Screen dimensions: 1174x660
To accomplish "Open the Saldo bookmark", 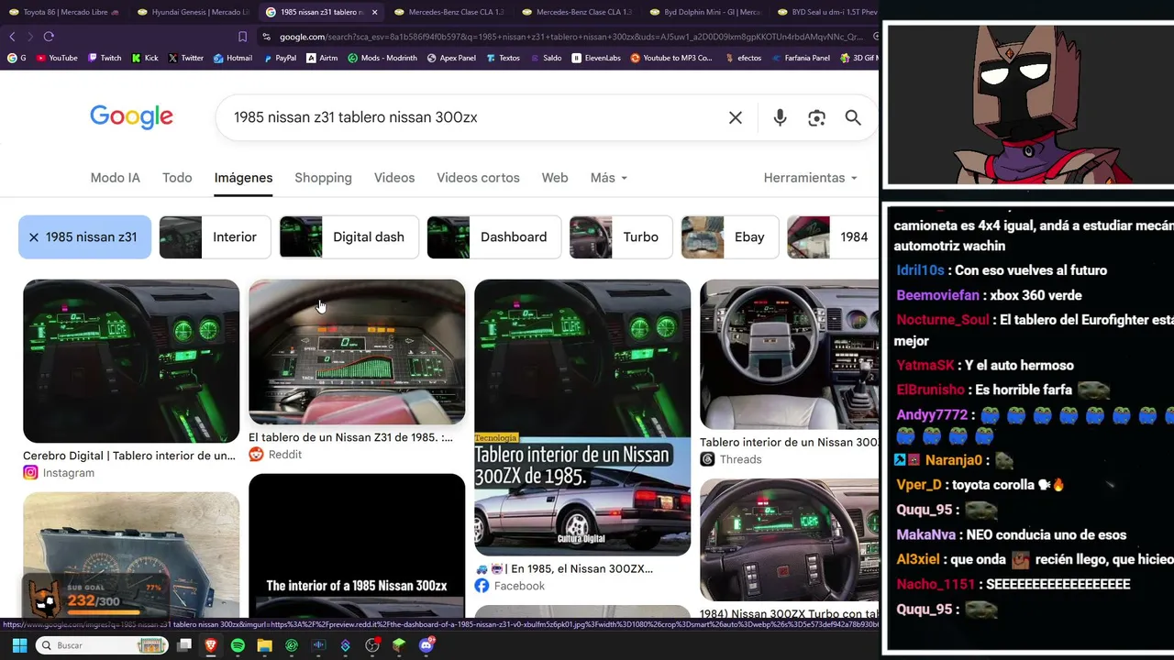I will click(546, 58).
